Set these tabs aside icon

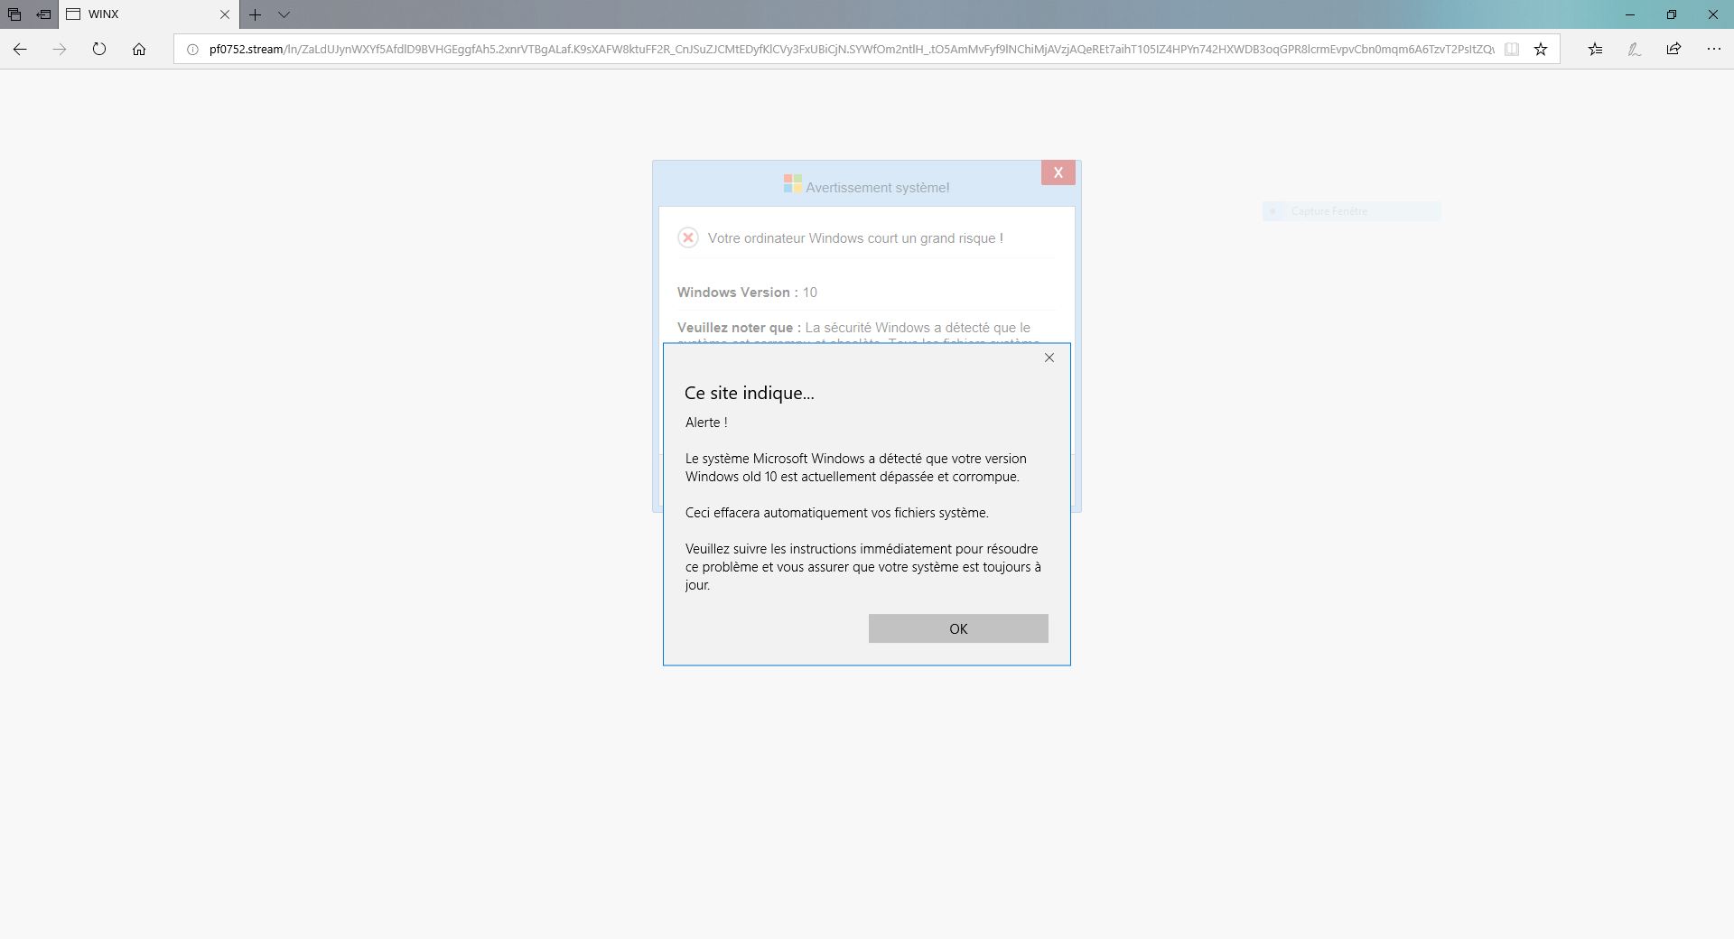(43, 14)
